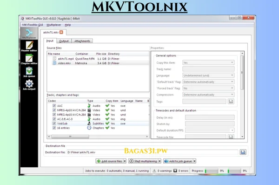Open the MKVToolNix GUI menu
Image resolution: width=279 pixels, height=185 pixels.
(33, 25)
